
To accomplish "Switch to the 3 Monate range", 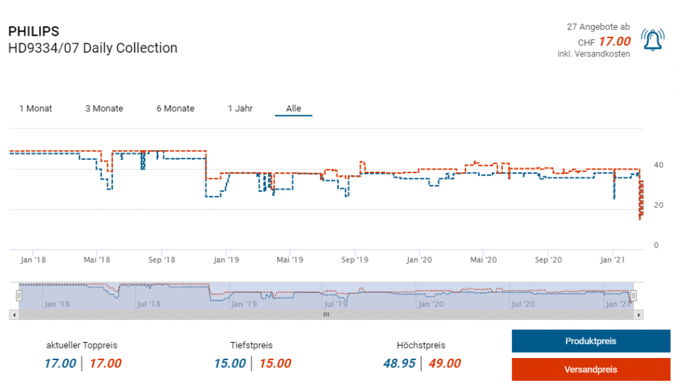I will (x=104, y=109).
